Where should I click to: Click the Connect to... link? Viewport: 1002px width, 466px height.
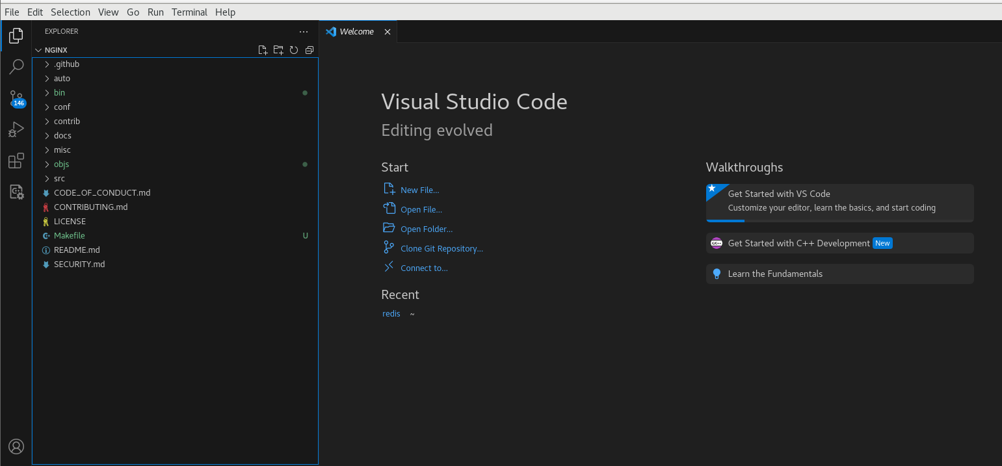tap(424, 268)
